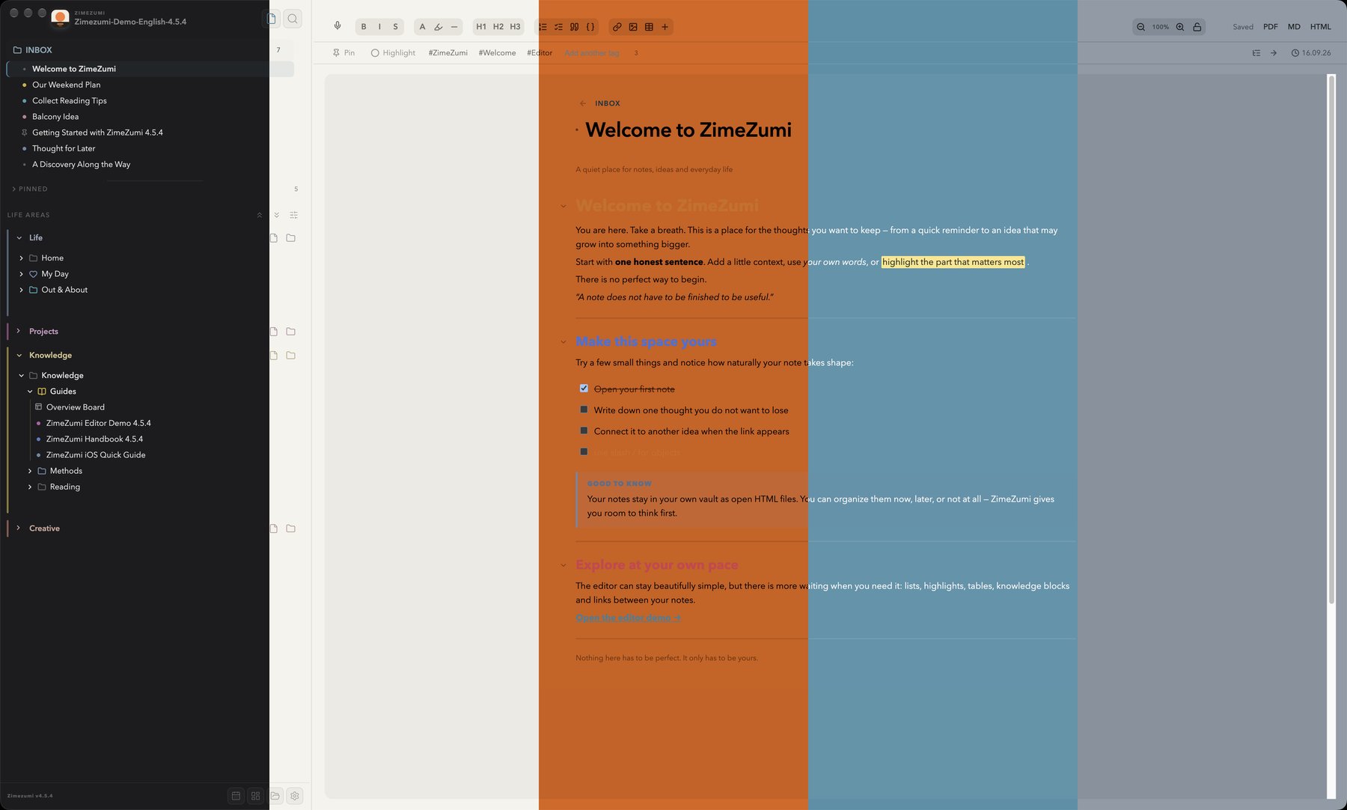Collapse all Life Areas with double up chevron
The width and height of the screenshot is (1347, 810).
pos(260,215)
